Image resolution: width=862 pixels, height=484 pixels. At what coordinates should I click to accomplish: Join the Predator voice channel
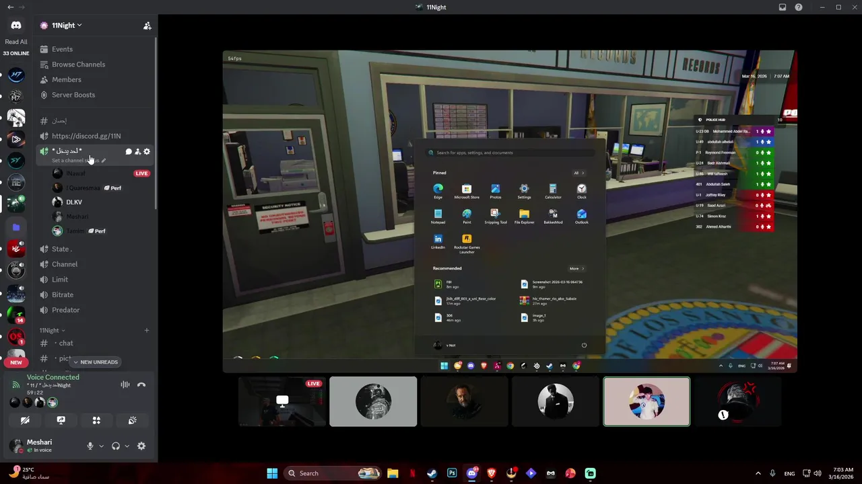pyautogui.click(x=94, y=310)
